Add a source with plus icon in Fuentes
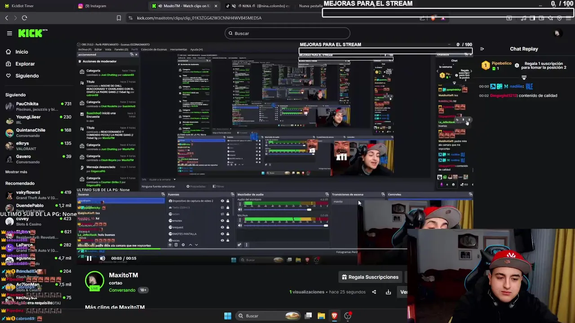 pyautogui.click(x=170, y=245)
